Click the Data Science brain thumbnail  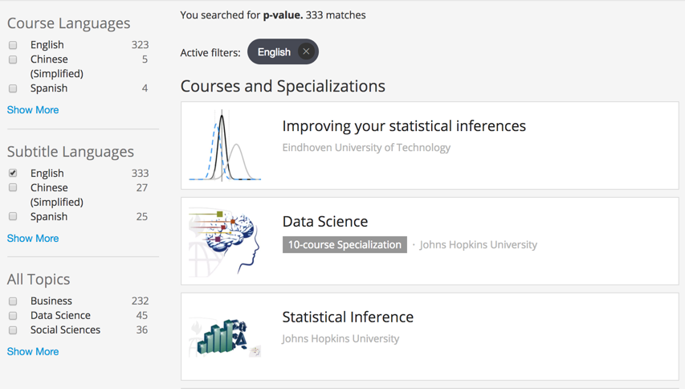point(226,241)
